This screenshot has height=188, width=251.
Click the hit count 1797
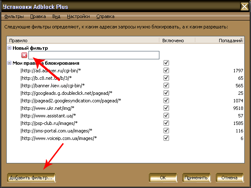pos(238,71)
